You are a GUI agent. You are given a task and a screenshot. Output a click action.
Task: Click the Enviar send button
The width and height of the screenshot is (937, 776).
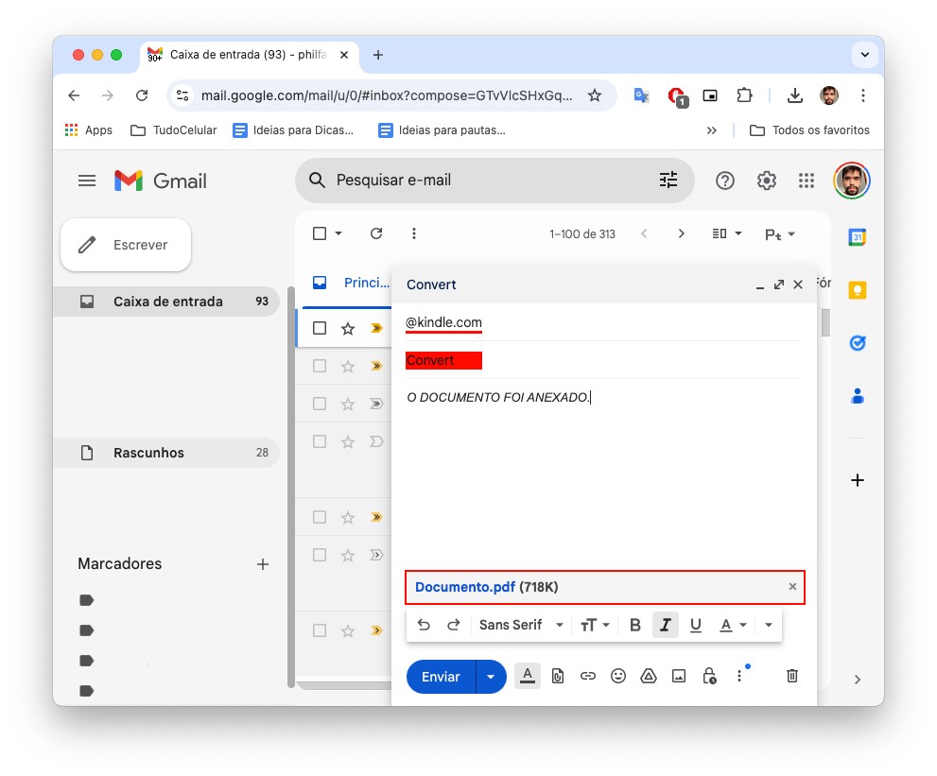[x=441, y=677]
